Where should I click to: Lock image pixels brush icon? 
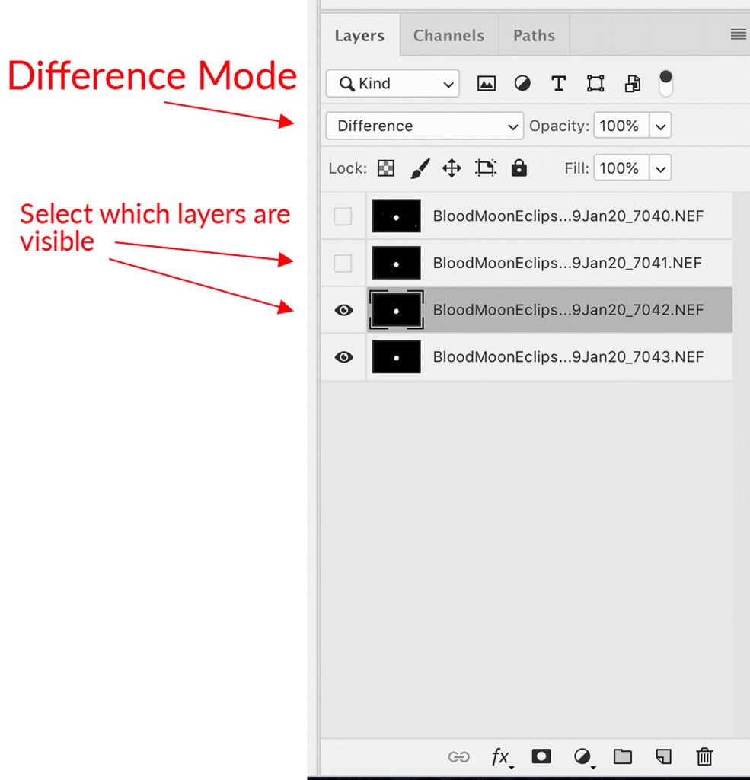[420, 168]
